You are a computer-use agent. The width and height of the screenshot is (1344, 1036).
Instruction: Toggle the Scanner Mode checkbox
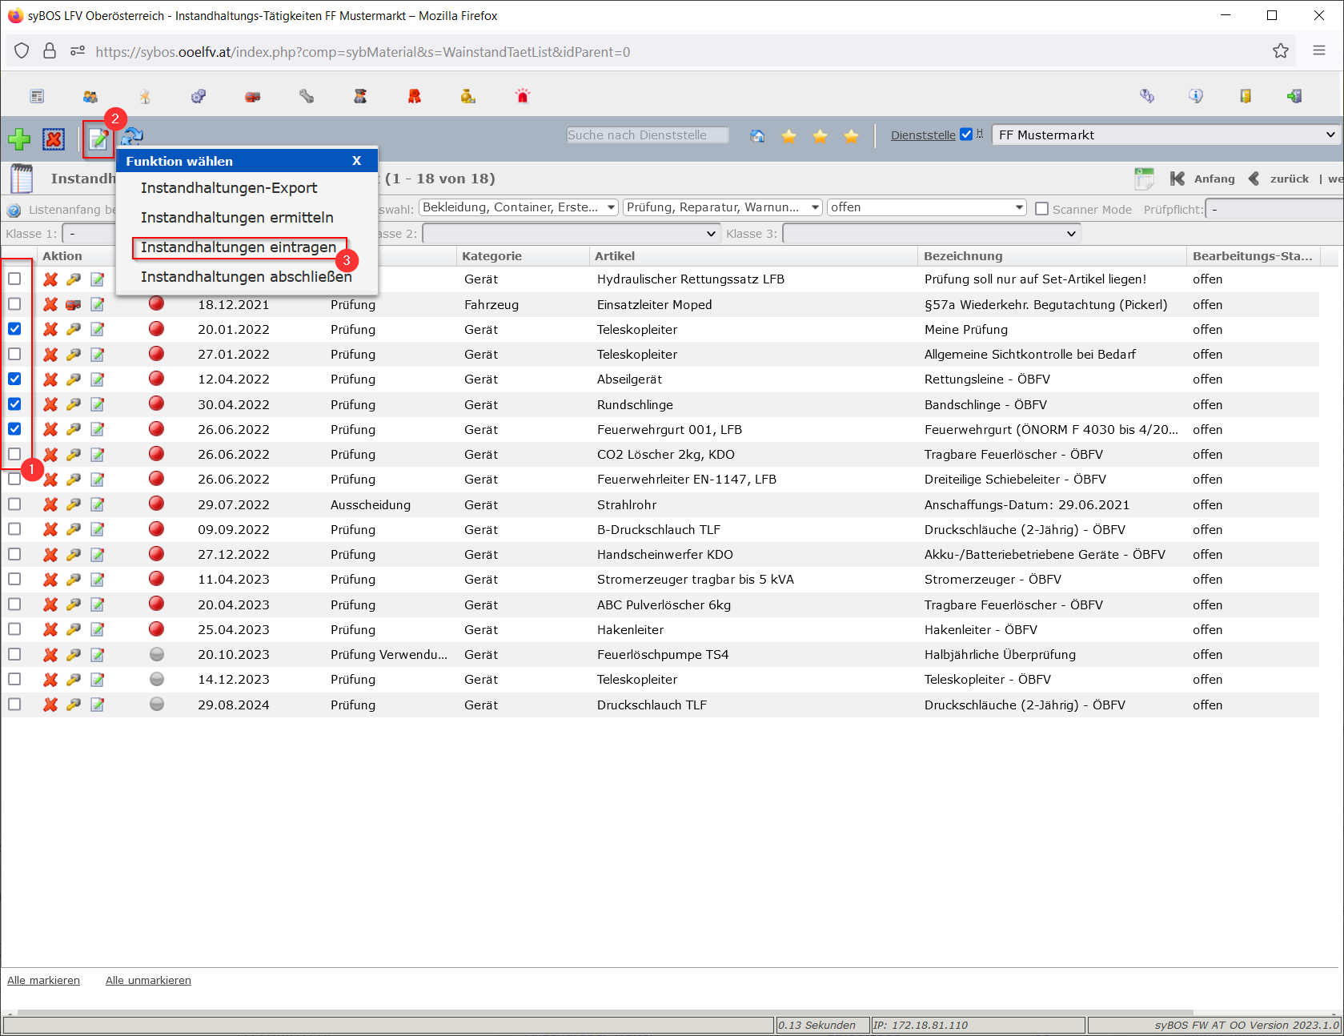click(1041, 209)
